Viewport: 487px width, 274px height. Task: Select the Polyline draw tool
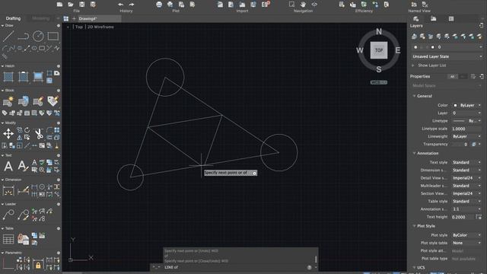(24, 36)
